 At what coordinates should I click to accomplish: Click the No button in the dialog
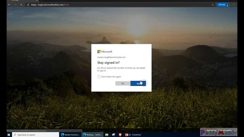click(123, 83)
